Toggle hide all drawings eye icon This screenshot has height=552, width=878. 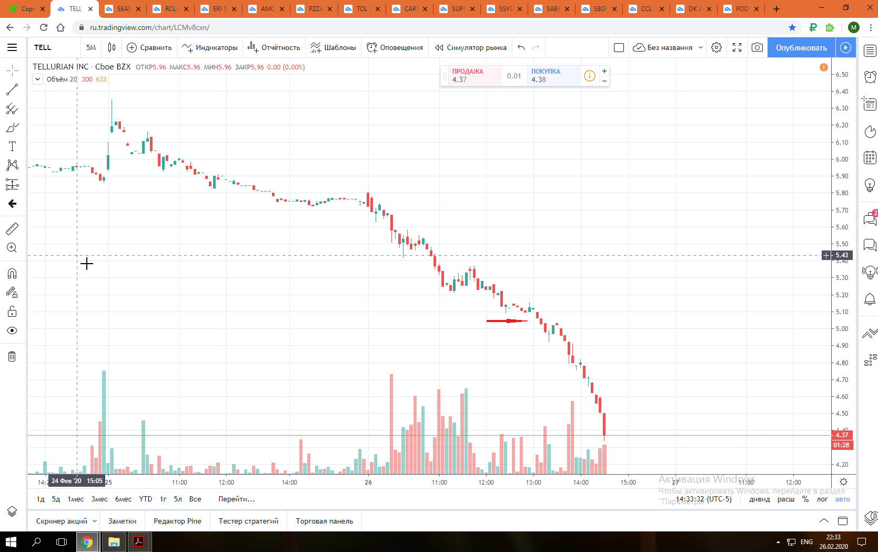click(12, 330)
